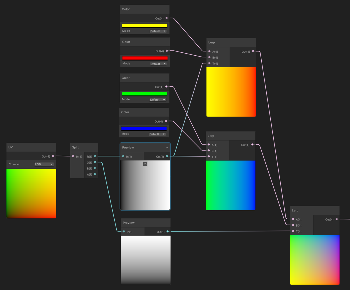Click the T(4) port of the yellow-red Lerp node
Viewport: 350px width, 290px height.
click(x=209, y=63)
